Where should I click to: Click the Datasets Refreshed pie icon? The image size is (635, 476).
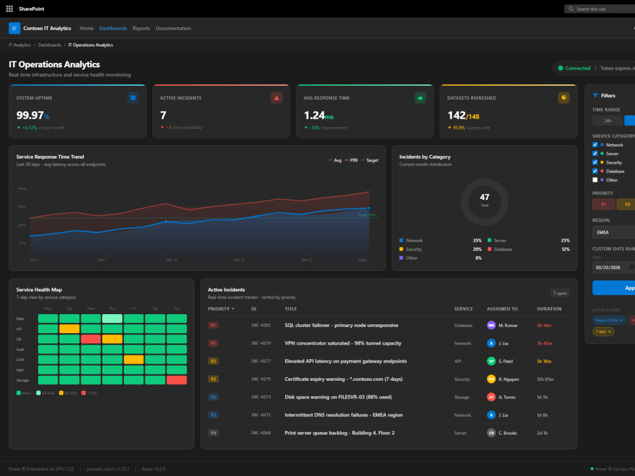click(564, 98)
